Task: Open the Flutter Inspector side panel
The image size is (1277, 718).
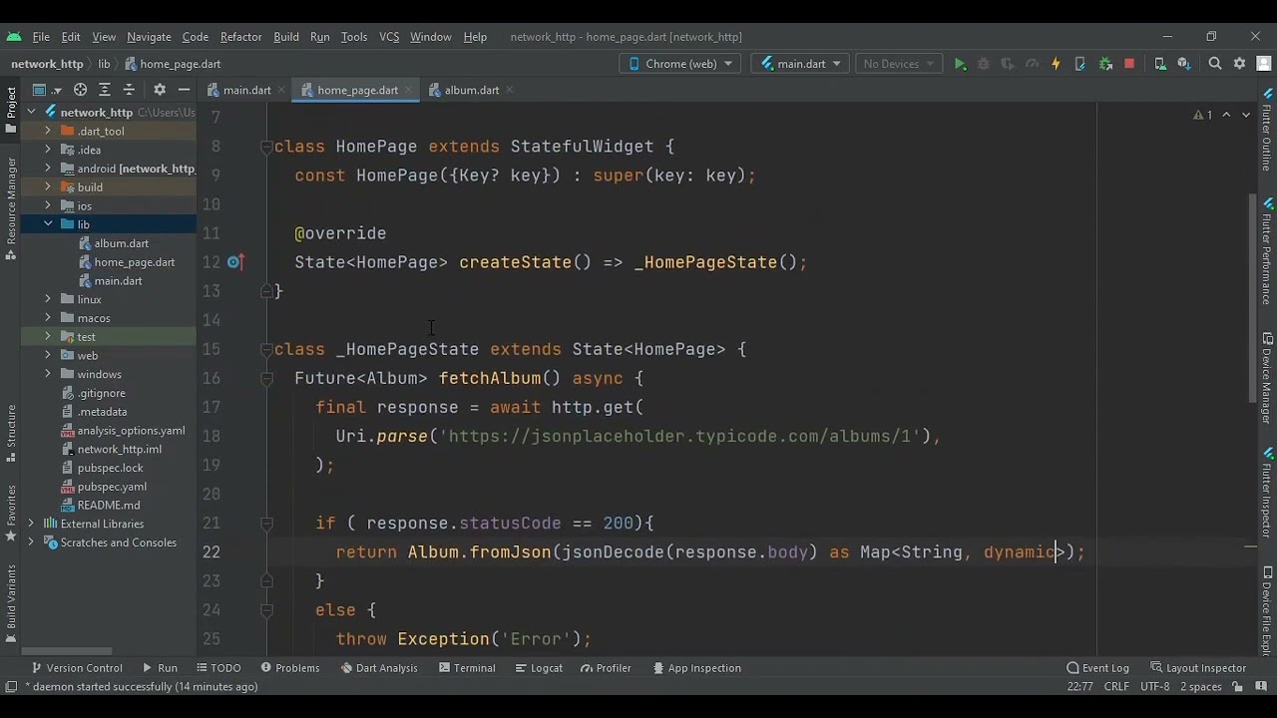Action: tap(1267, 494)
